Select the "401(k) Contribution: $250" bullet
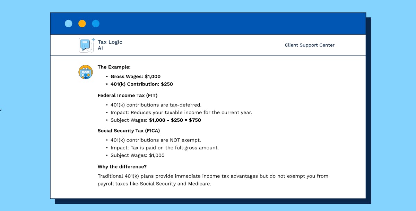 [x=141, y=84]
